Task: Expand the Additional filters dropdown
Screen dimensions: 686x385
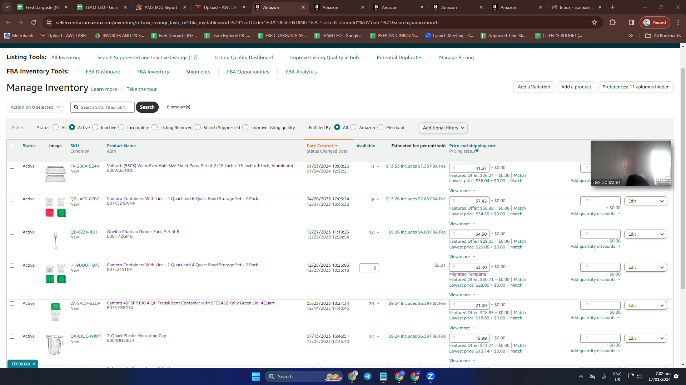Action: click(x=443, y=128)
